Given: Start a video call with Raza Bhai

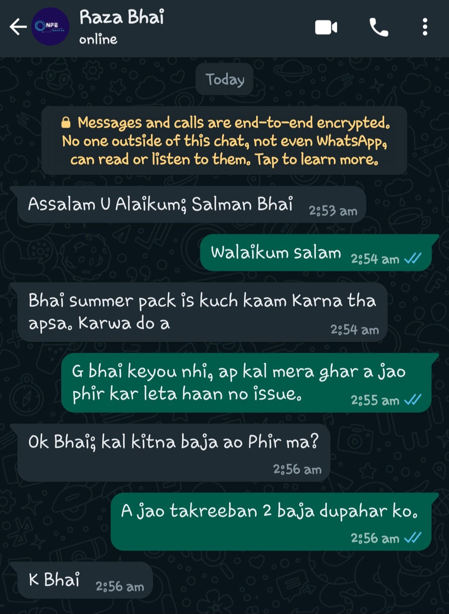Looking at the screenshot, I should pos(326,27).
